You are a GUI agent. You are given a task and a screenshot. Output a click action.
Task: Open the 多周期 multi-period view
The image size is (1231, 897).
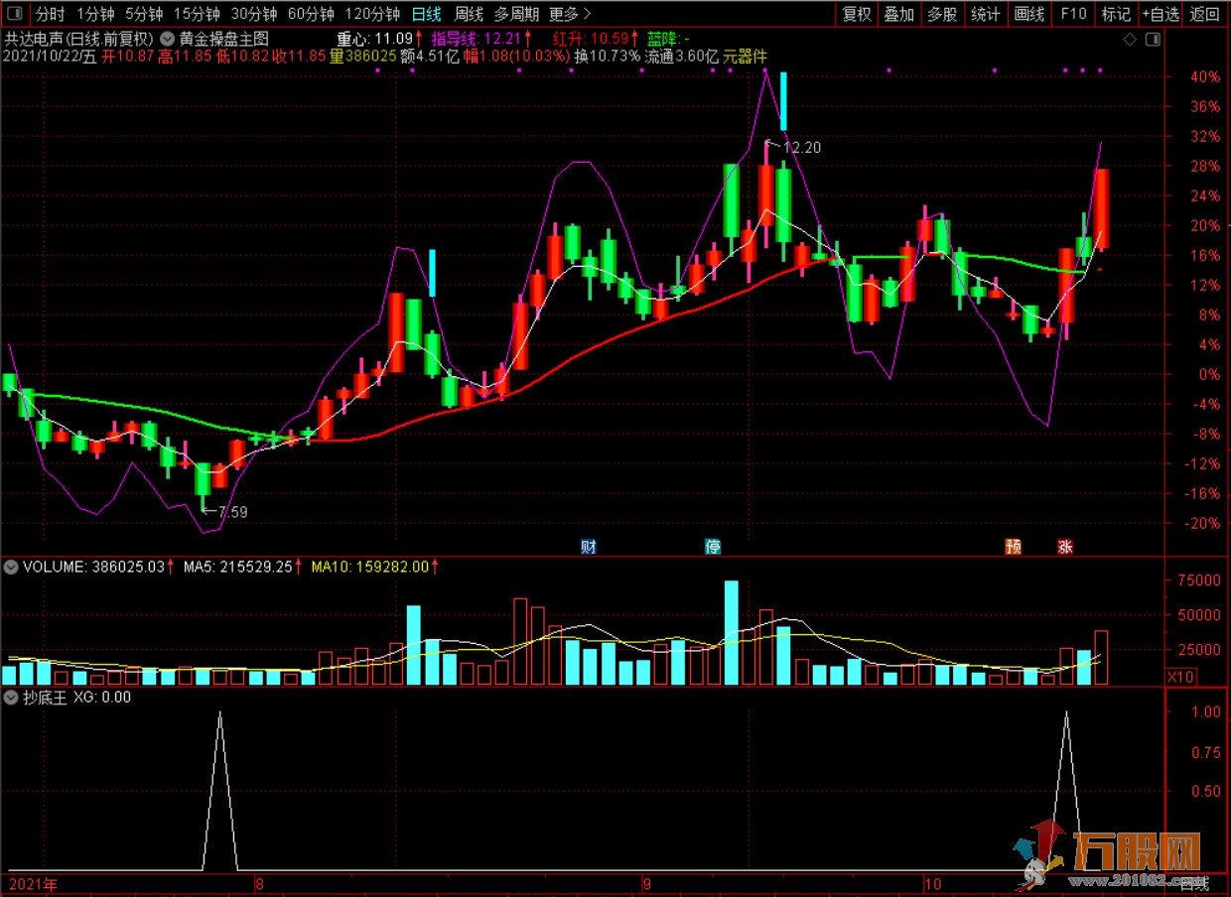517,14
